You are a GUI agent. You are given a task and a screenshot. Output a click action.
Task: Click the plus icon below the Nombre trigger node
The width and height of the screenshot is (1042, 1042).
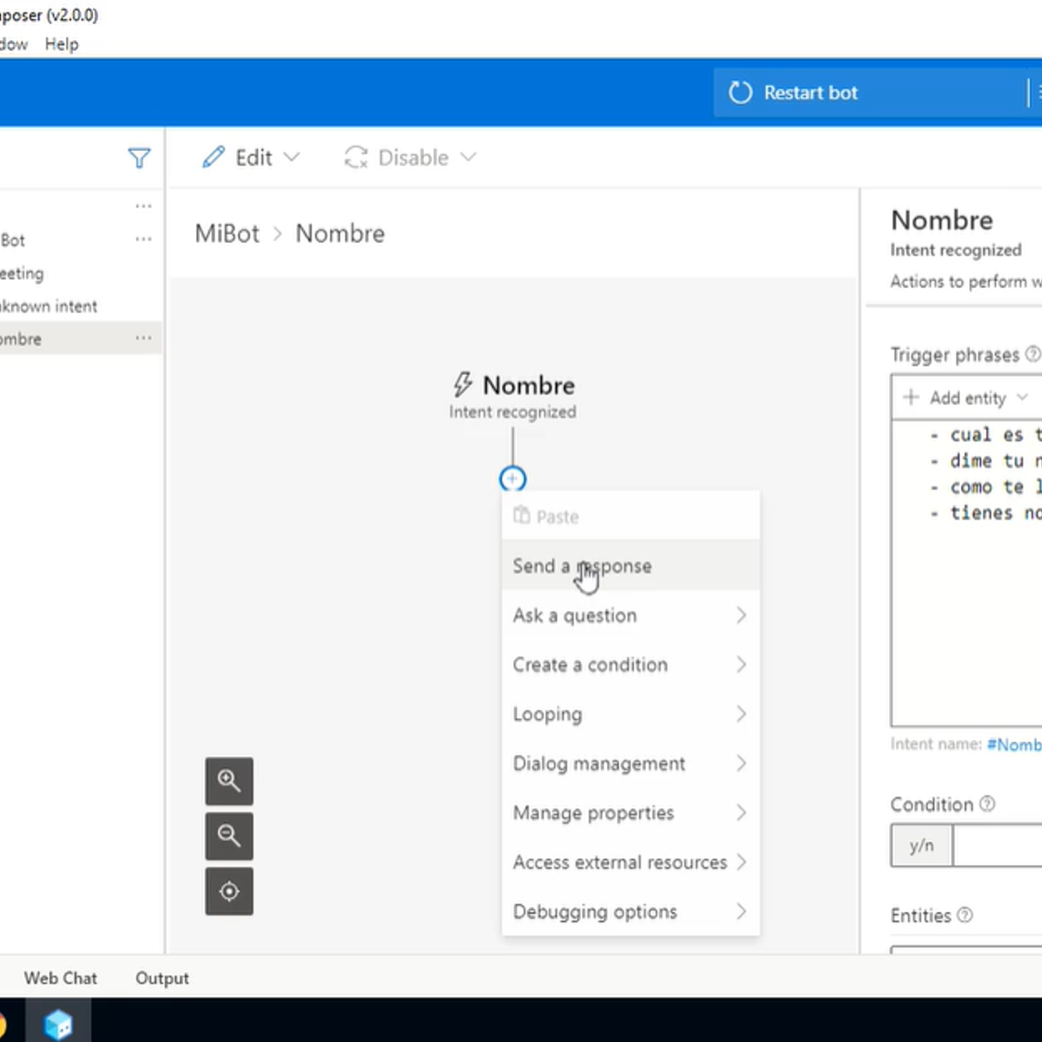coord(512,478)
